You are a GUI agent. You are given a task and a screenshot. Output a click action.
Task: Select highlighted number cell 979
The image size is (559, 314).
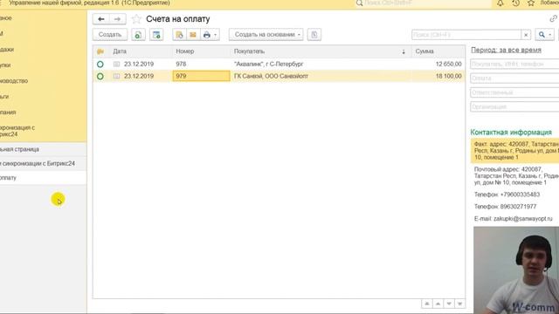pos(202,76)
